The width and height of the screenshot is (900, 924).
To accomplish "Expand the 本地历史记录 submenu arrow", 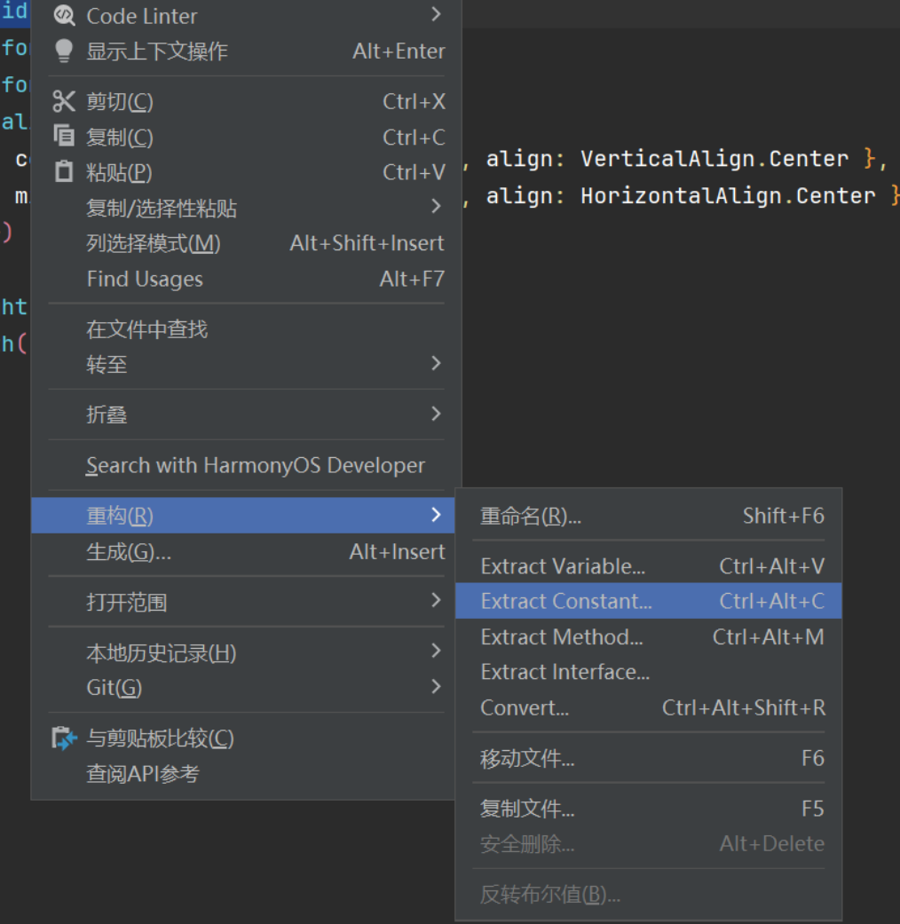I will pyautogui.click(x=436, y=652).
